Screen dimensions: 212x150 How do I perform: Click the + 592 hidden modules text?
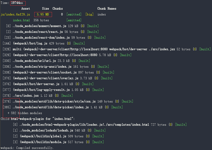coord(25,113)
